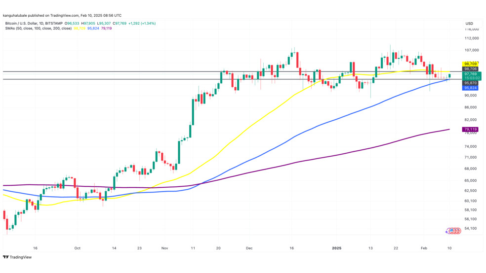486x273 pixels.
Task: Click the 60,100 price axis label
Action: (471, 201)
